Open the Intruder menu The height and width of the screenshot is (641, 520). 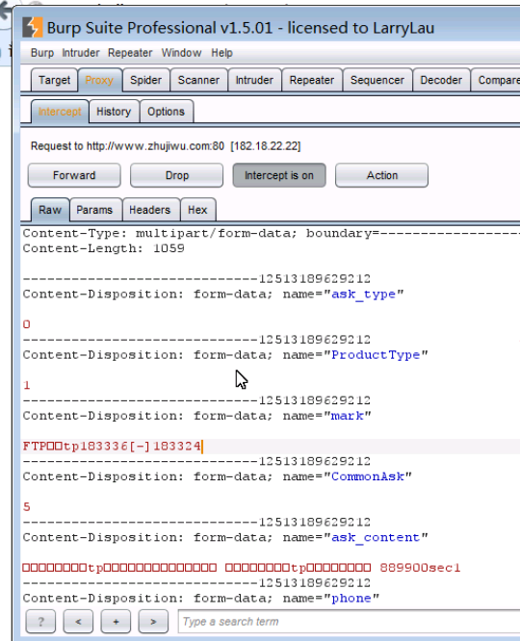pos(81,53)
